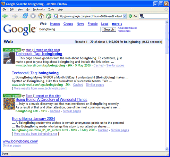
Task: Click the green Go button icon
Action: (x=130, y=16)
